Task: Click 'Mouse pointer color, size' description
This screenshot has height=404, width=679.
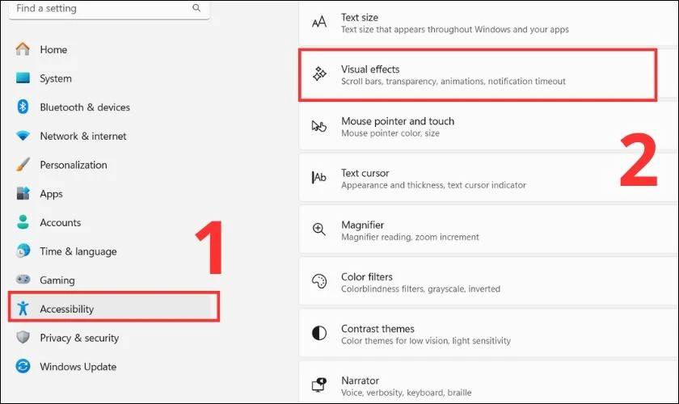Action: 390,133
